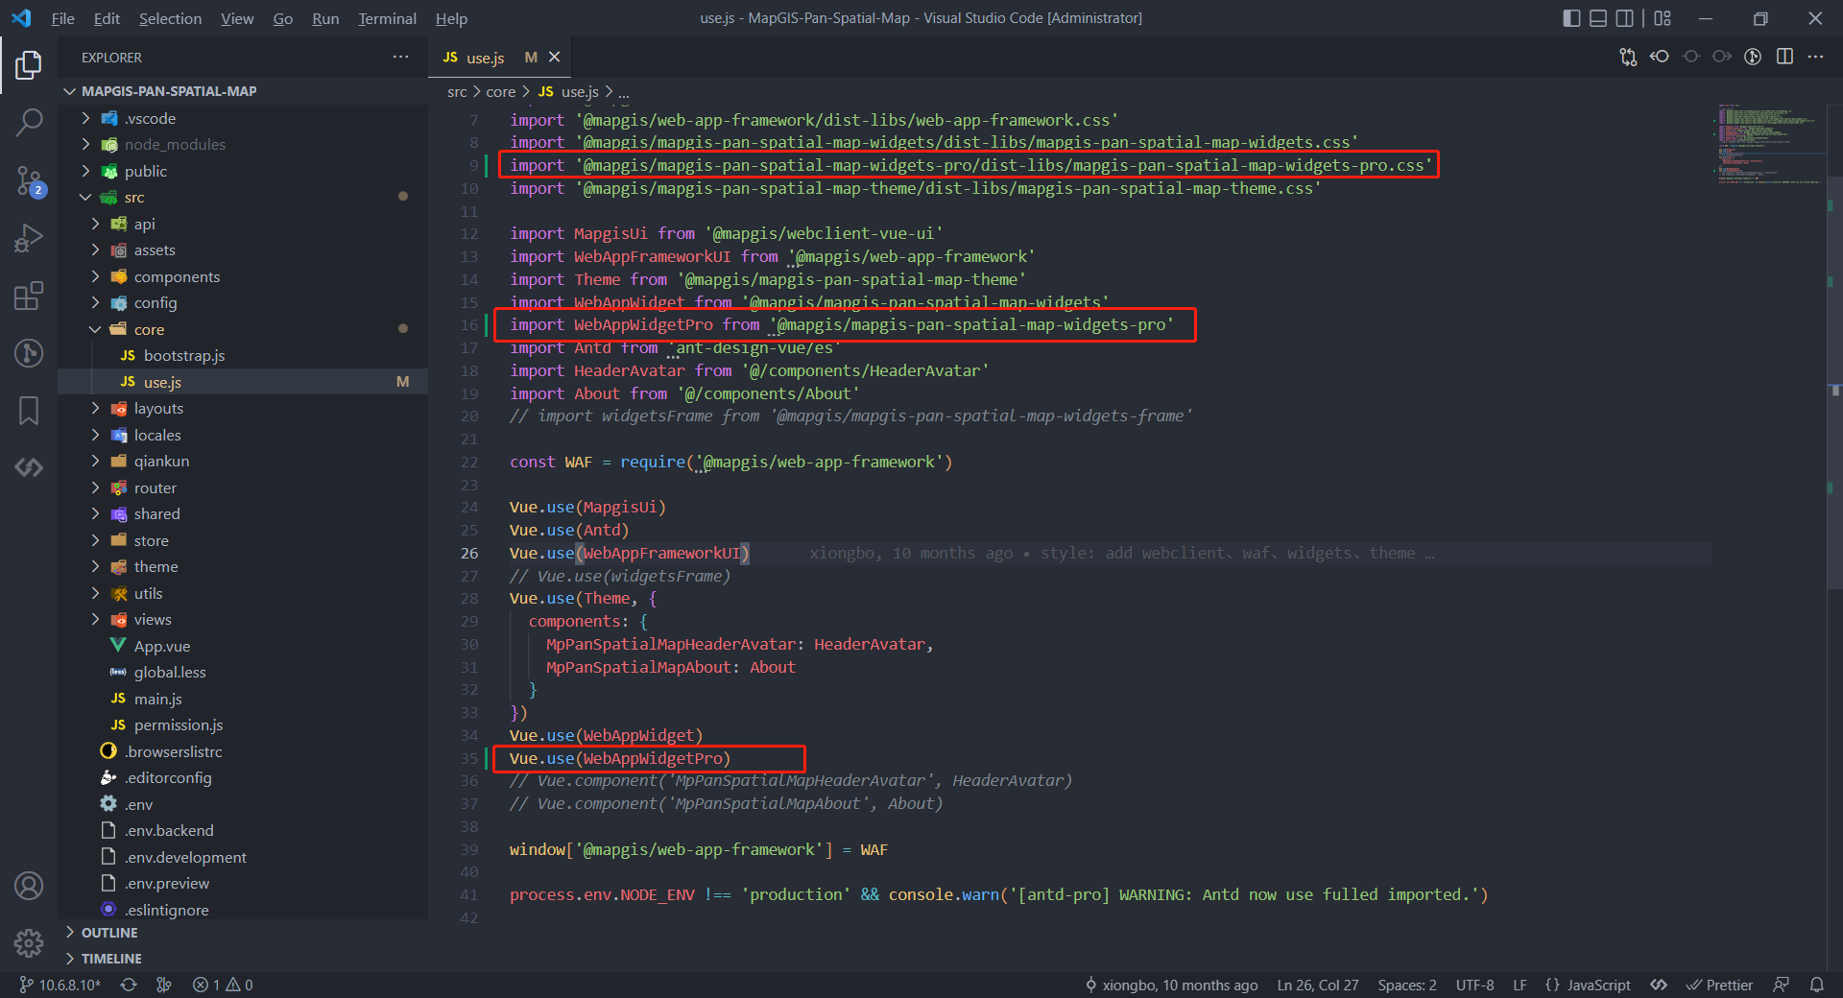Screen dimensions: 1843x998
Task: Open the Git Graph/timeline activity icon
Action: 29,353
